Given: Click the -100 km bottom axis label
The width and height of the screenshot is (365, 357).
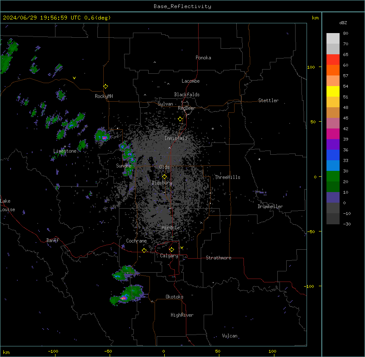Looking at the screenshot, I should pos(53,351).
